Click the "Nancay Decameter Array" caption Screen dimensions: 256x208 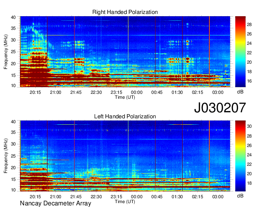click(55, 203)
